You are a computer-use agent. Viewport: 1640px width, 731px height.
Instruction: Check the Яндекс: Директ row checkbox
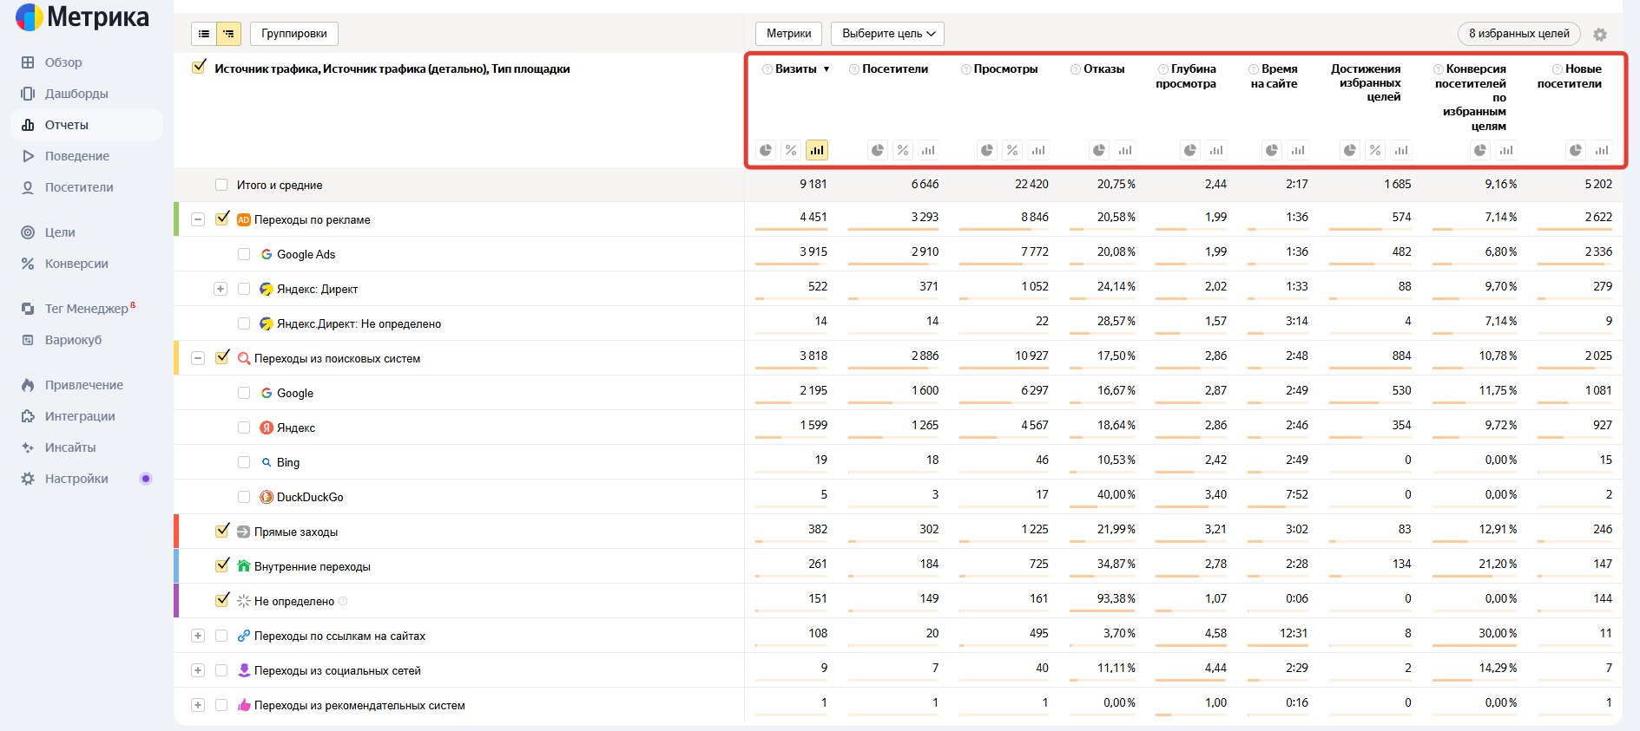coord(244,289)
